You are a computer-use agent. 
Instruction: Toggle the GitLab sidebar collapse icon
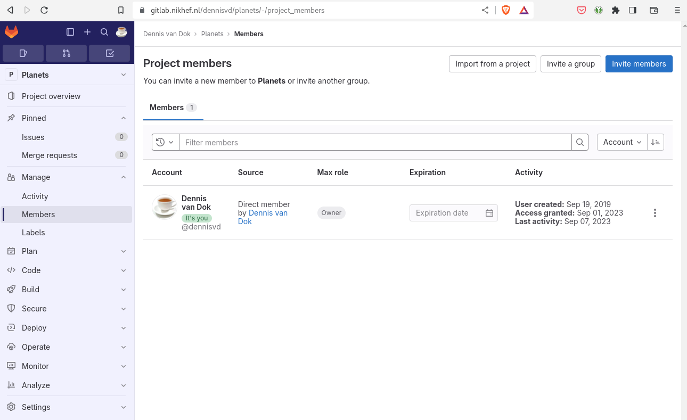point(70,32)
